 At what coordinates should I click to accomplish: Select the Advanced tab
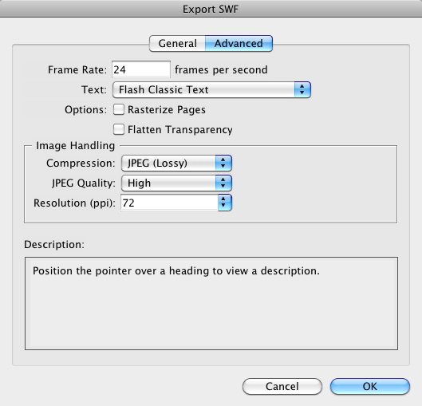(x=239, y=44)
